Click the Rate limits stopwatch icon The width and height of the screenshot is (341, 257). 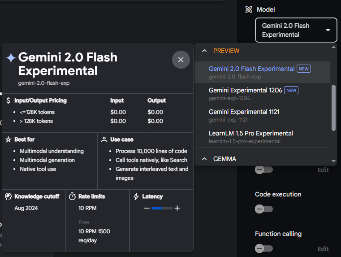[72, 196]
